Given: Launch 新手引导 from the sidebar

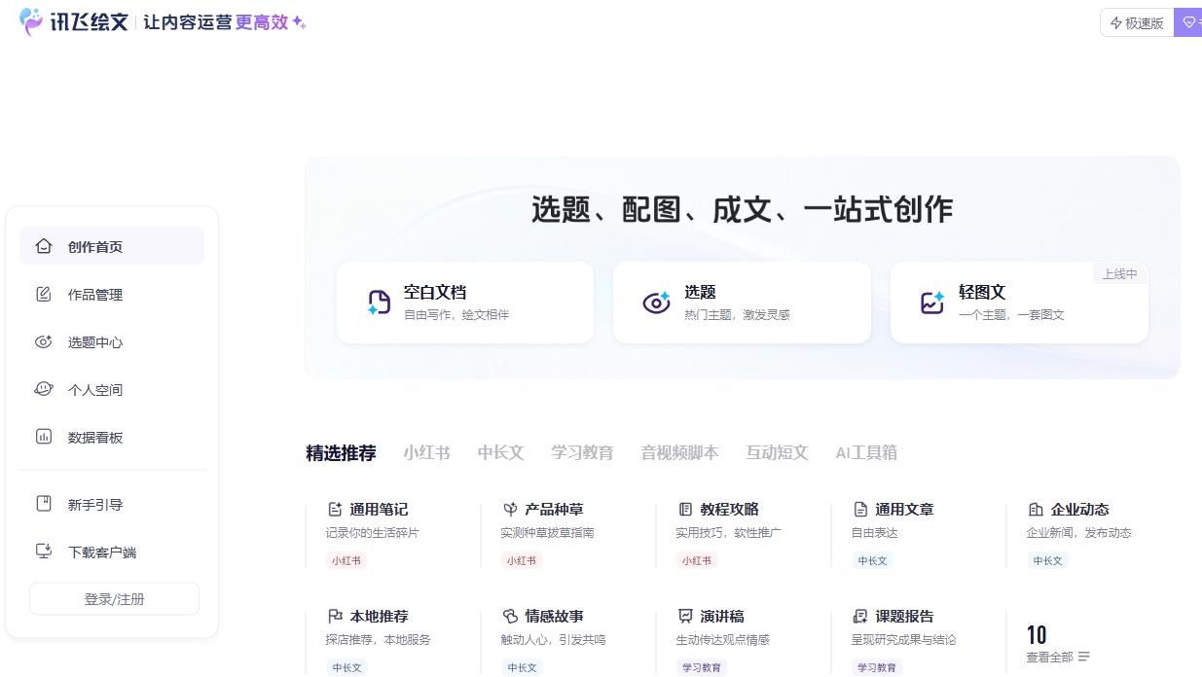Looking at the screenshot, I should [x=95, y=504].
